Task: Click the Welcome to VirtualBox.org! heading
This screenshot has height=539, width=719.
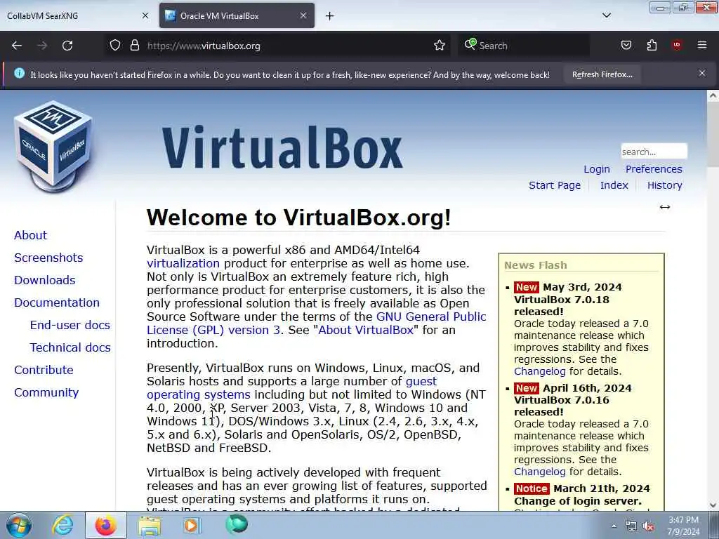Action: (298, 218)
